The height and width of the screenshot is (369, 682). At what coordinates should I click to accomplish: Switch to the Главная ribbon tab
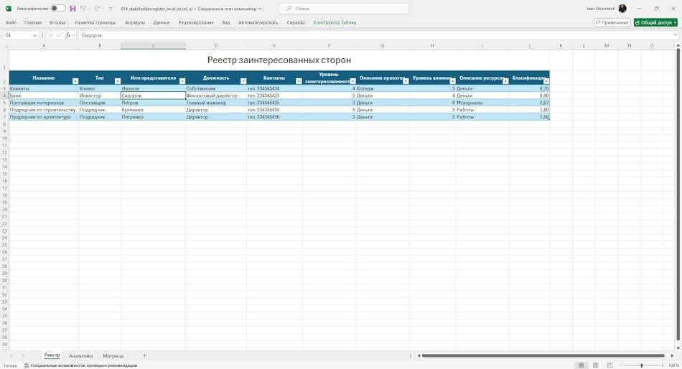tap(33, 22)
